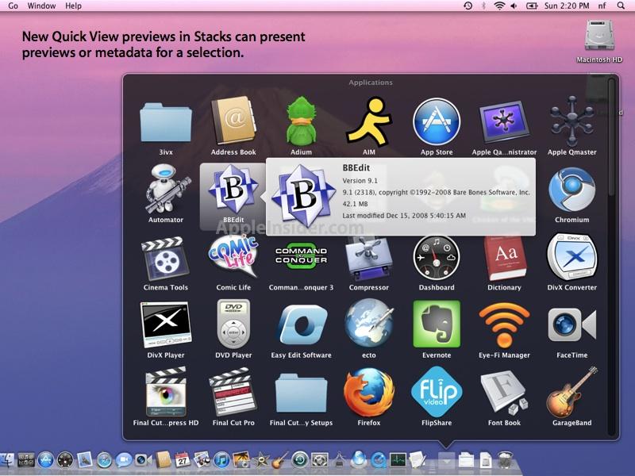The height and width of the screenshot is (476, 635).
Task: Launch Address Book from the stack
Action: click(233, 121)
